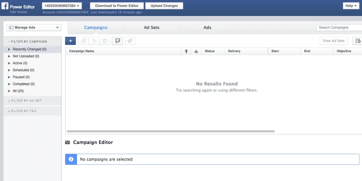Sort by Start column header

click(x=284, y=51)
